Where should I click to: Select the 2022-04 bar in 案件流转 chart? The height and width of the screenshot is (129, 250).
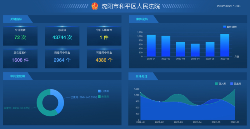[195, 50]
